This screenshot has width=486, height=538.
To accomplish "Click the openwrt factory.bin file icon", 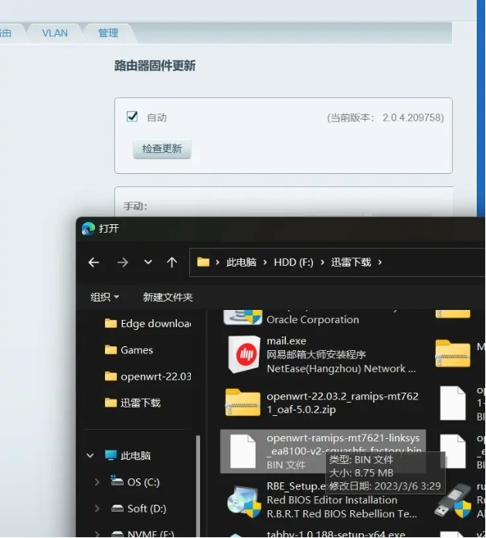I will [243, 451].
